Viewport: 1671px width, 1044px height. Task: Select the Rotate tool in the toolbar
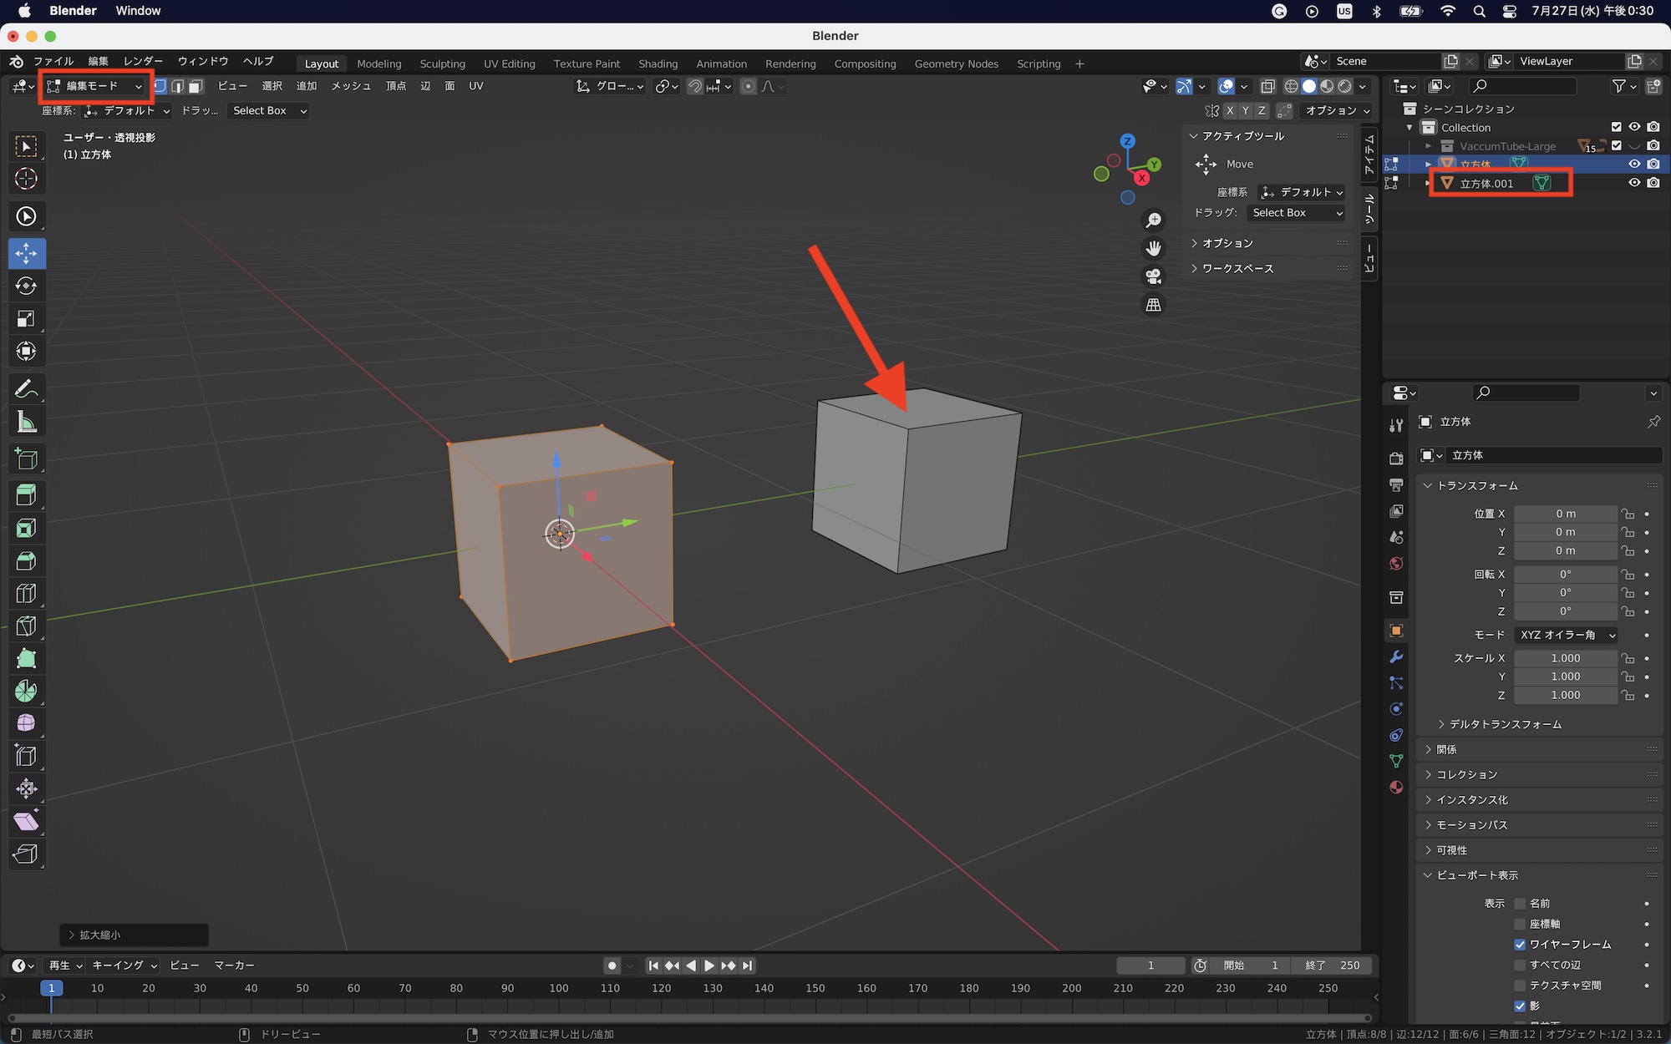click(26, 286)
